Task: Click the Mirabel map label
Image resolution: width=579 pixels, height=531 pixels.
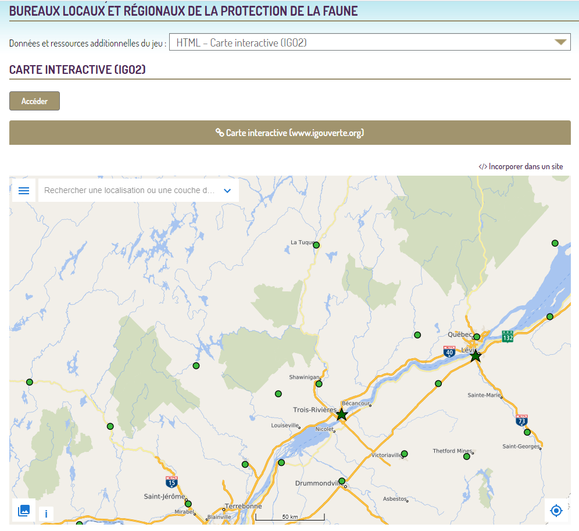Action: tap(184, 512)
